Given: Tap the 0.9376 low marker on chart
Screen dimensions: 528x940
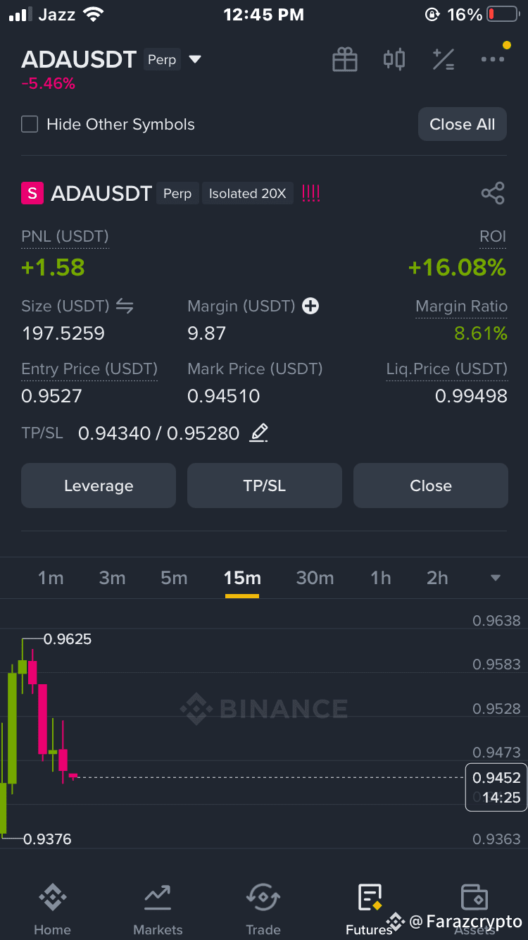Looking at the screenshot, I should (x=47, y=839).
